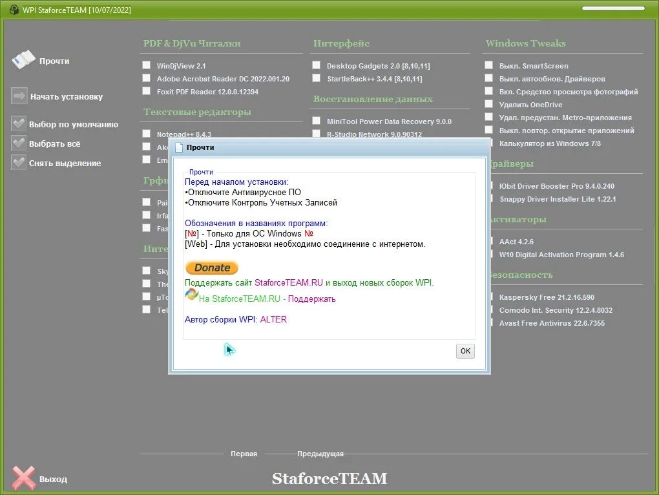Click Калькулятор из Windows 7/8 entry
The width and height of the screenshot is (659, 495).
550,143
